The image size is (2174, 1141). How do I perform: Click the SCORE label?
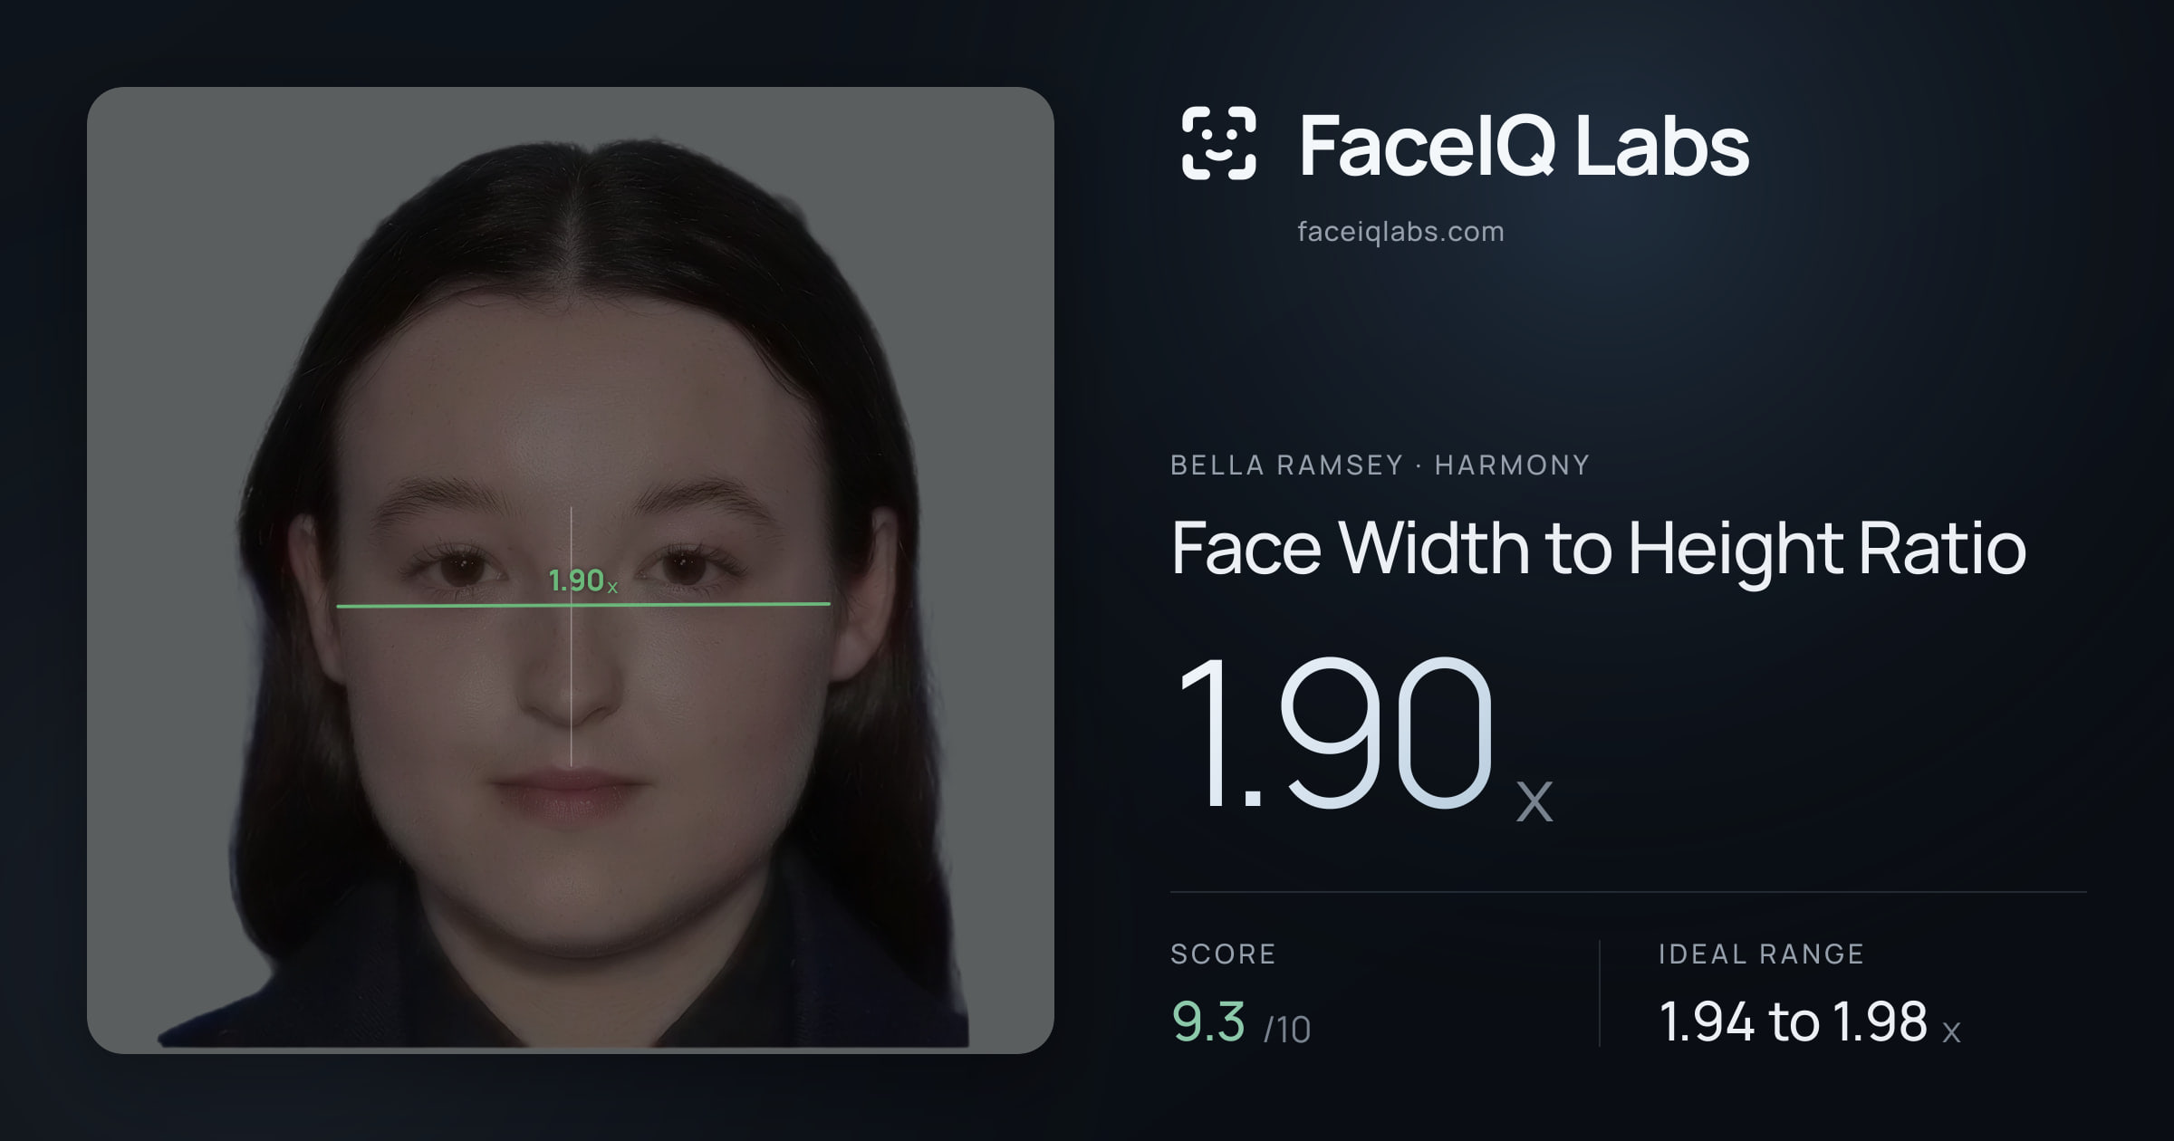tap(1223, 954)
